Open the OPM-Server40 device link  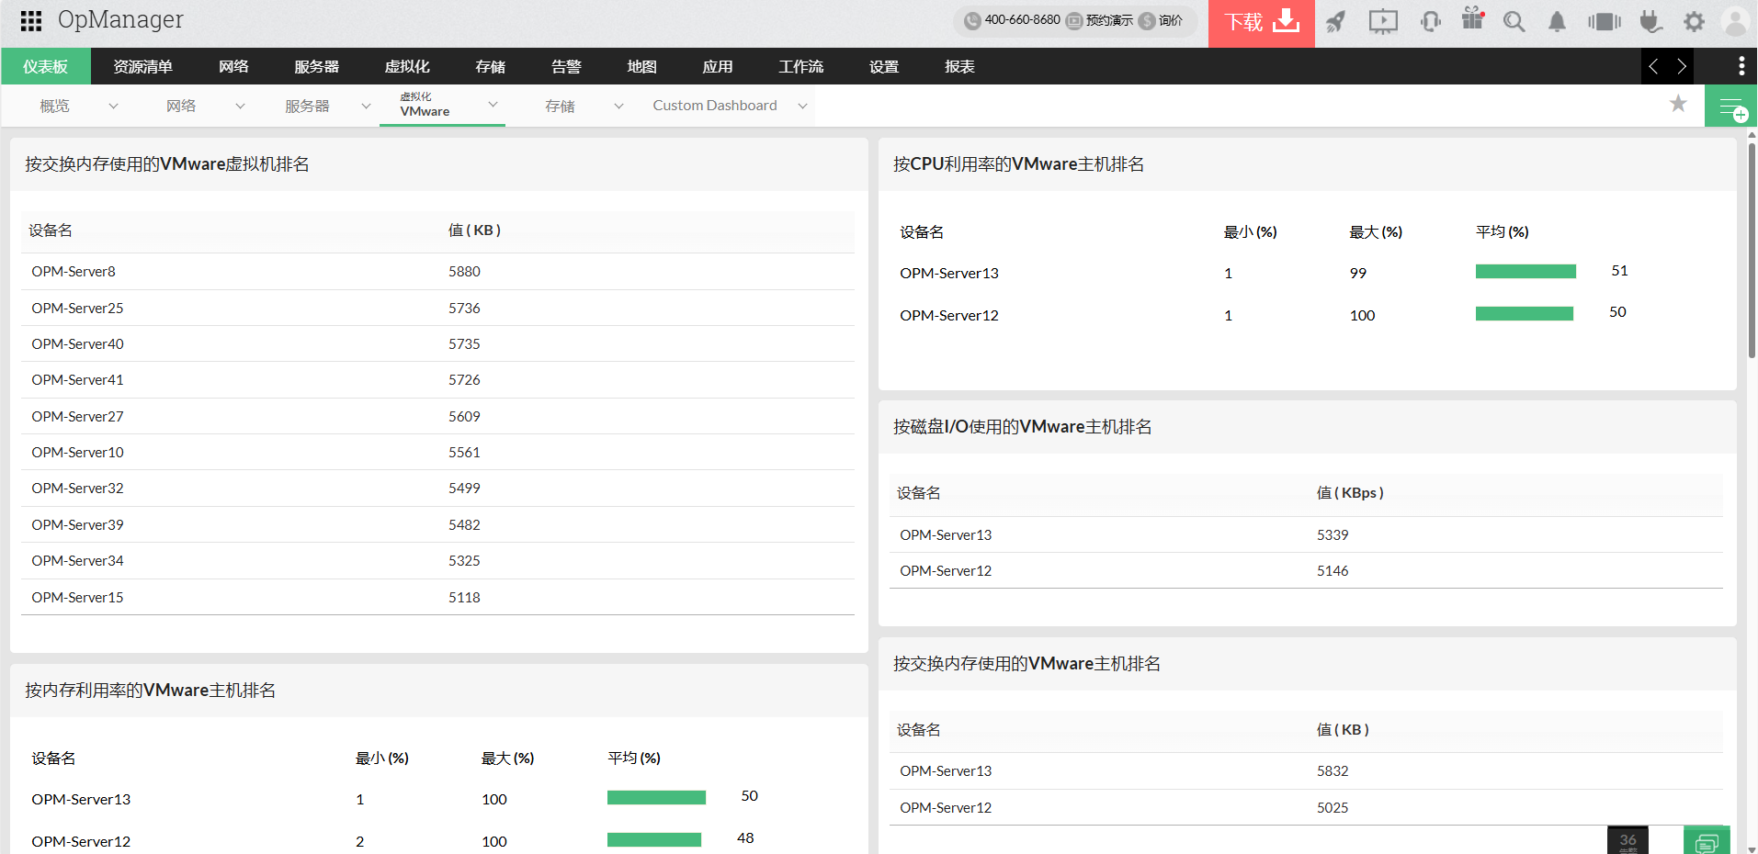point(77,344)
